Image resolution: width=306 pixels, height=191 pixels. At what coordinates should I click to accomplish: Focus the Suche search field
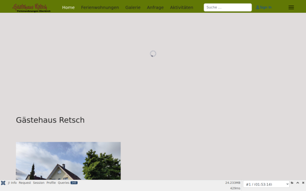228,8
